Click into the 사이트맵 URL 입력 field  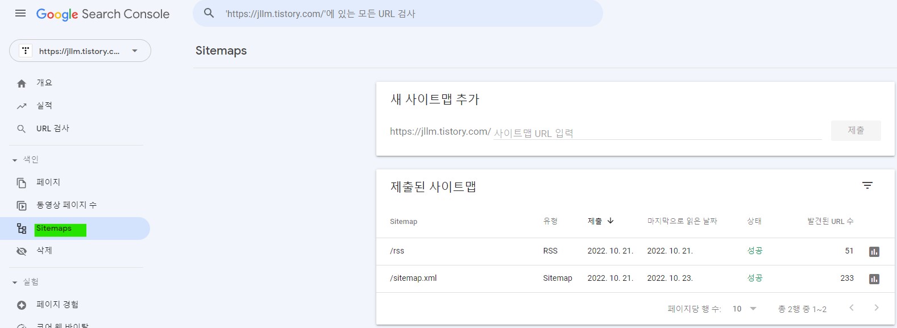(x=657, y=133)
